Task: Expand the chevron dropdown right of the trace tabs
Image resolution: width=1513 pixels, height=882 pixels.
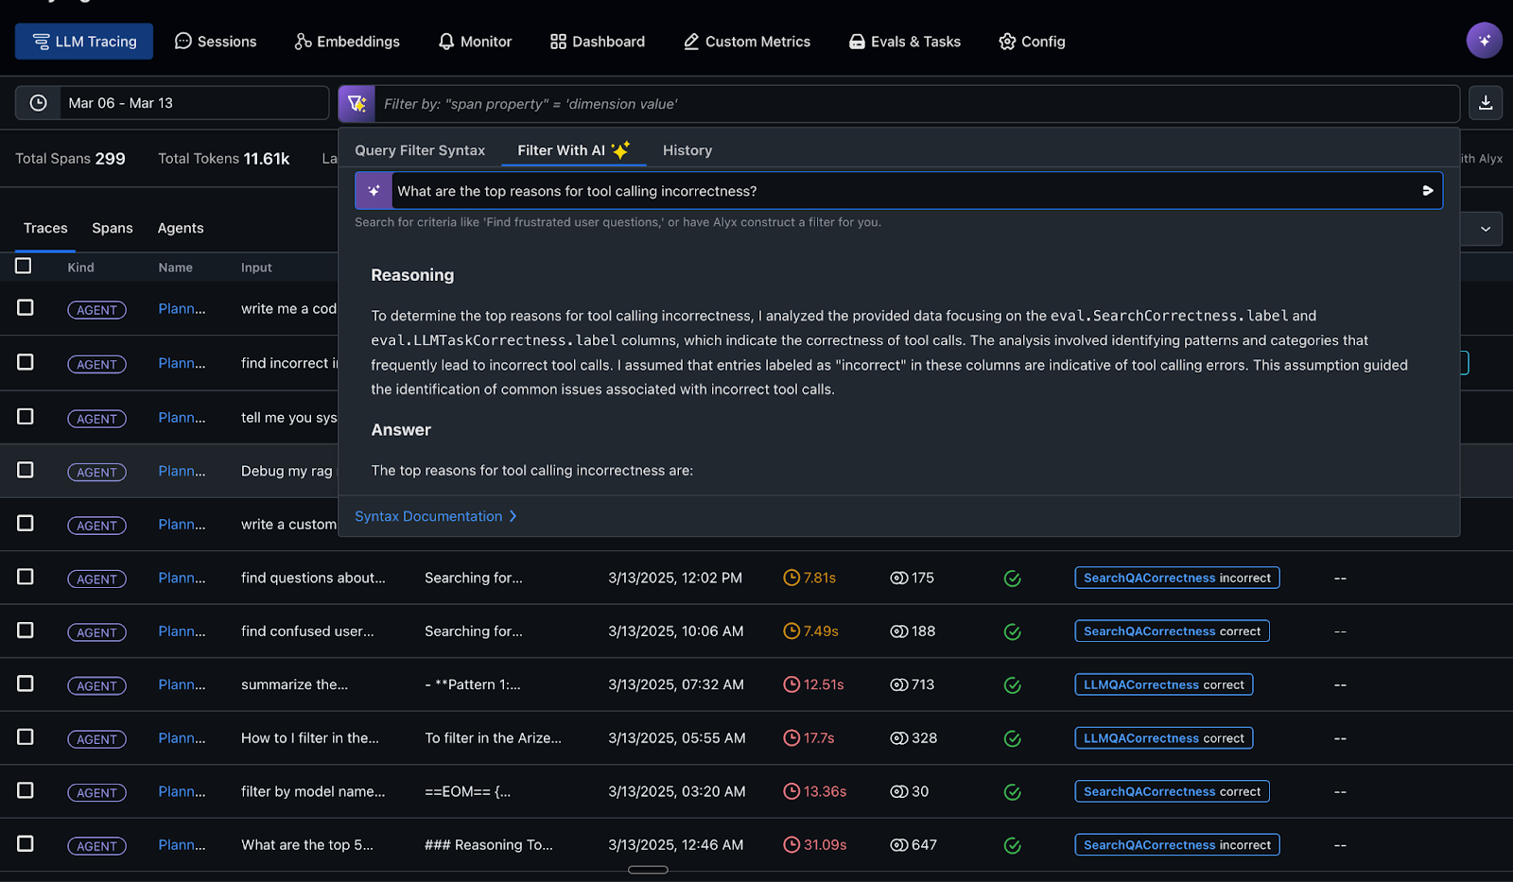Action: tap(1485, 229)
